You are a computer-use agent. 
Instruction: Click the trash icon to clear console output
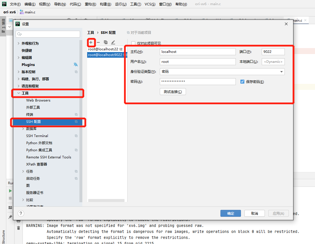[19, 228]
